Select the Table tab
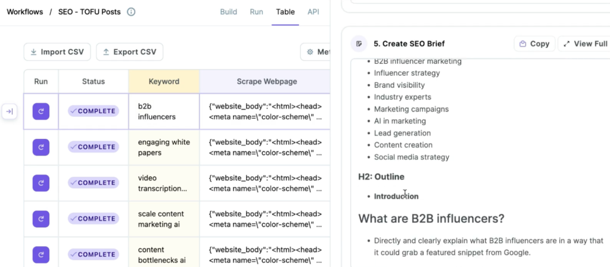The image size is (610, 267). pyautogui.click(x=285, y=12)
